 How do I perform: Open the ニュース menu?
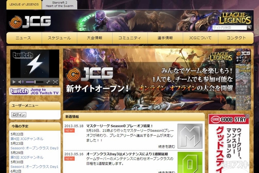pos(24,38)
